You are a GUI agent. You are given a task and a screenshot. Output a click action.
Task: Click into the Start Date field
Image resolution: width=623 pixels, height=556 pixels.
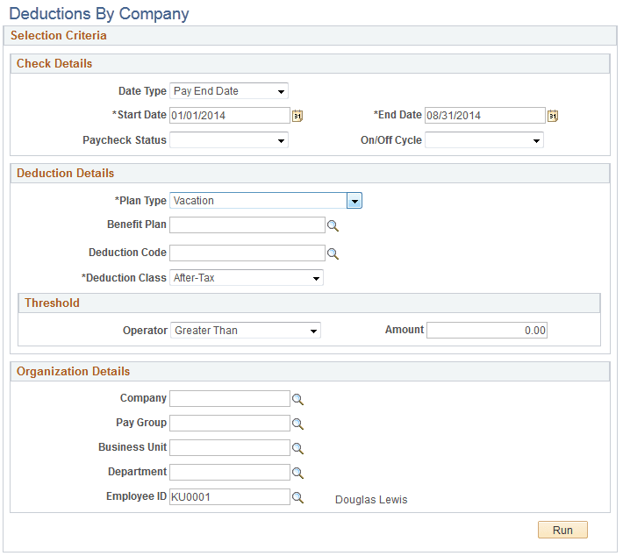coord(229,116)
